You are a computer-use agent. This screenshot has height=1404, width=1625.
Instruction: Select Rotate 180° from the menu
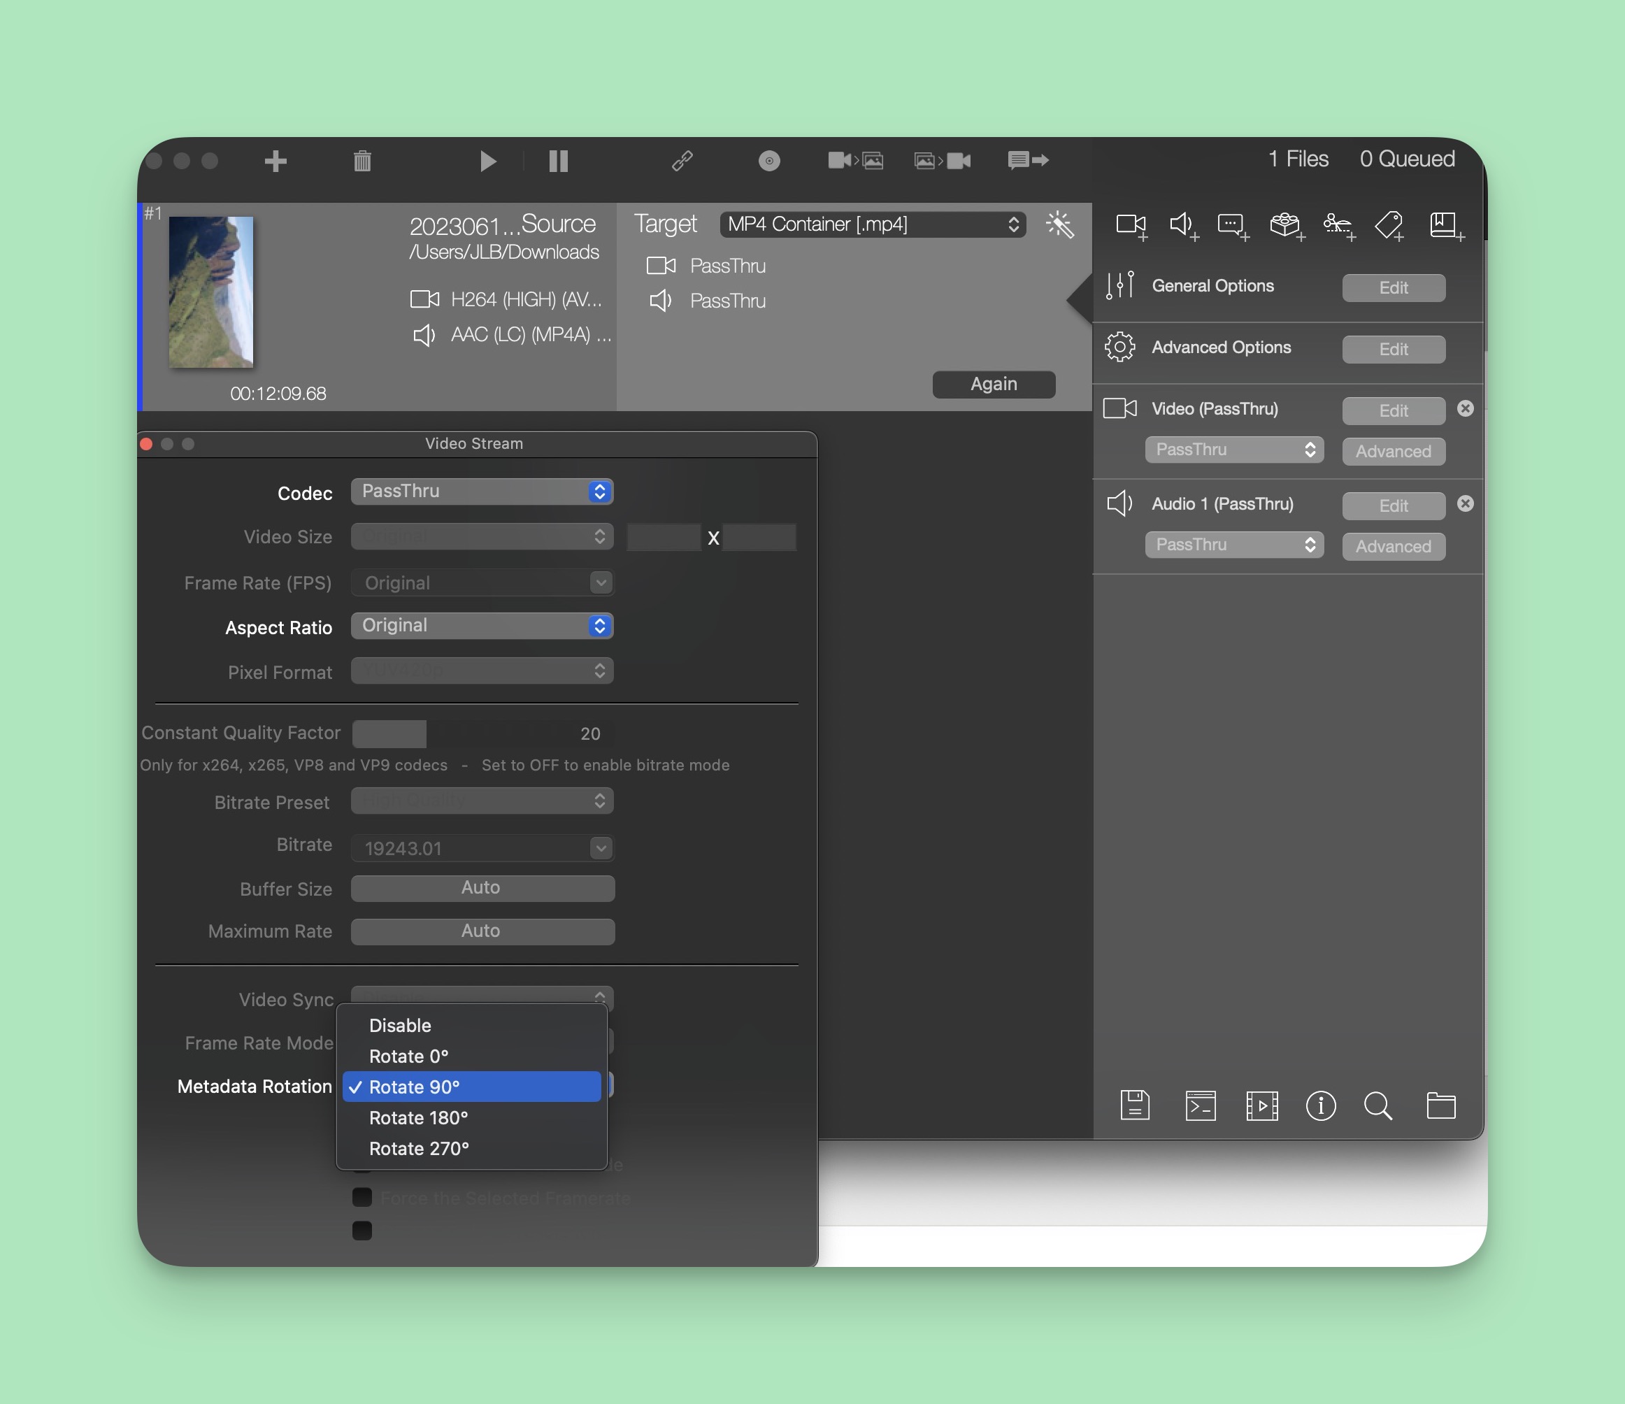coord(418,1118)
